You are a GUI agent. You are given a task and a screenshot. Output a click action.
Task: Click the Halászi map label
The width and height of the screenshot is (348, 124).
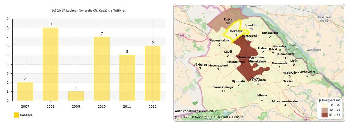coord(263,48)
